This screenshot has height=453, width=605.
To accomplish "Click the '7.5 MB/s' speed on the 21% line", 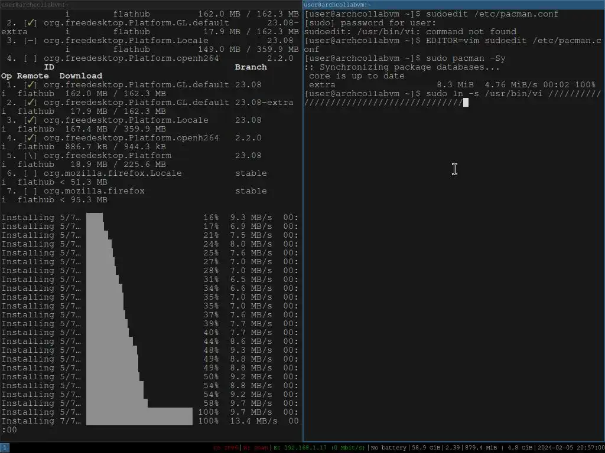I will point(251,235).
